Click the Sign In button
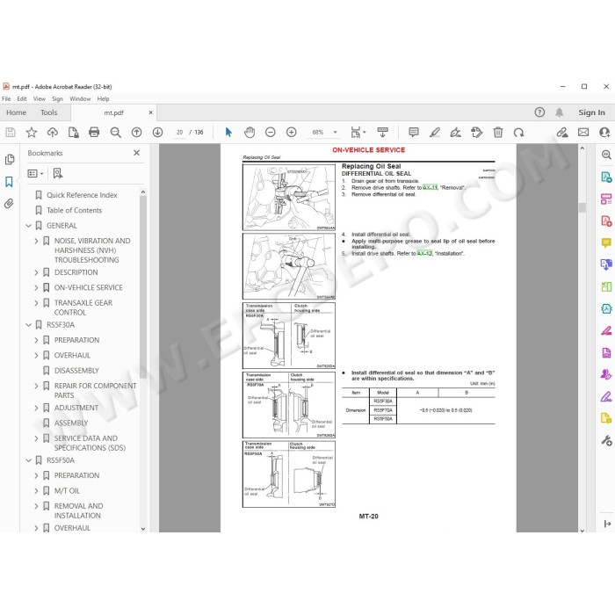This screenshot has height=615, width=615. coord(591,112)
